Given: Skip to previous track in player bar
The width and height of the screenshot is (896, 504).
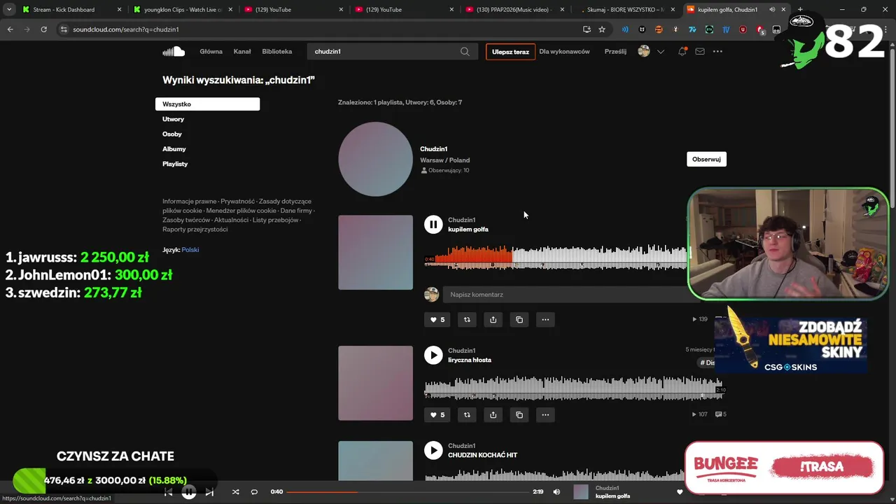Looking at the screenshot, I should tap(168, 492).
